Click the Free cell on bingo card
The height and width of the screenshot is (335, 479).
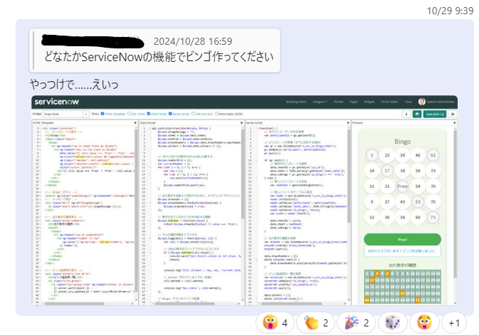click(402, 186)
